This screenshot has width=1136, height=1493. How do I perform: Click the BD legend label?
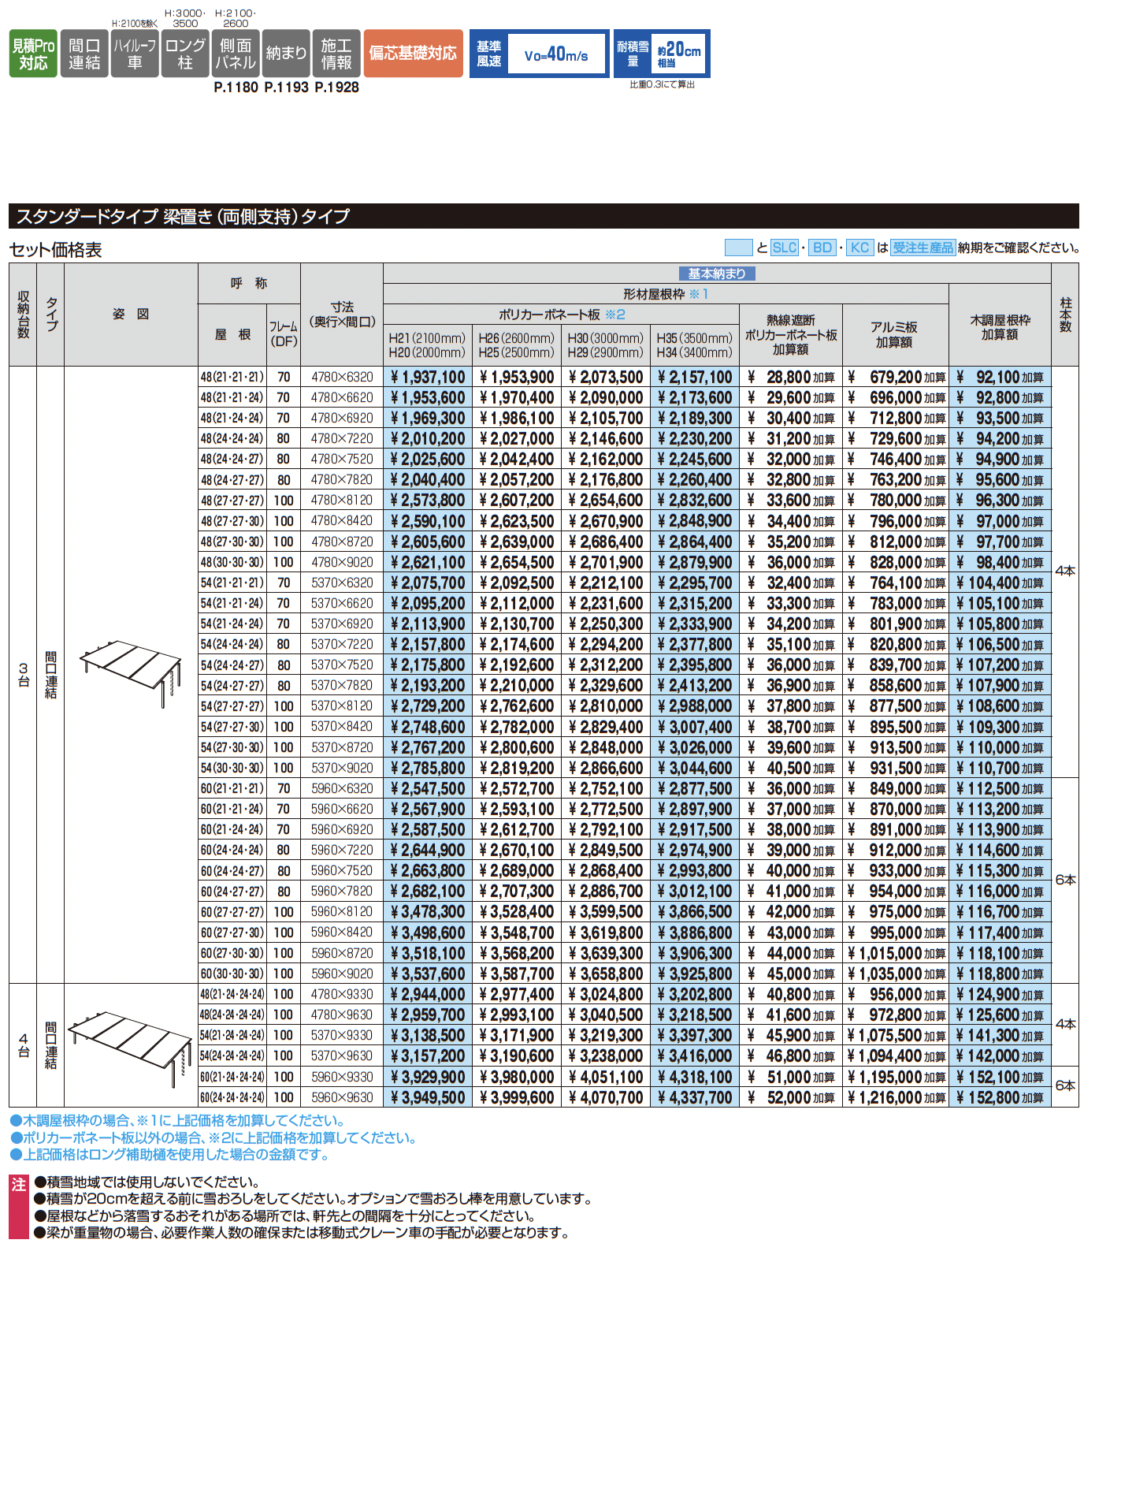(822, 248)
